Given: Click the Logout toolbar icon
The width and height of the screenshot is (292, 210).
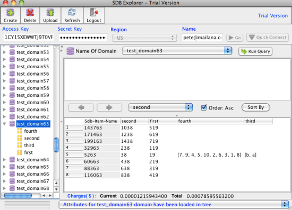Looking at the screenshot, I should pos(93,15).
